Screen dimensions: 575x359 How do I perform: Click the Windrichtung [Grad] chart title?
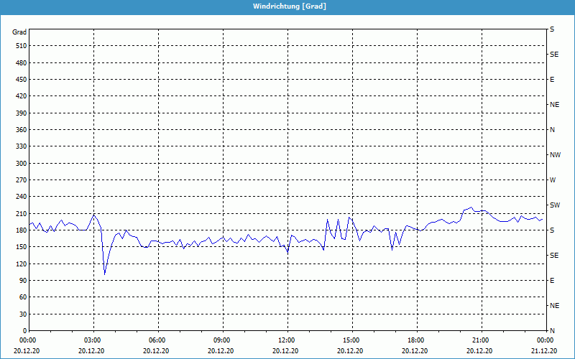click(288, 6)
